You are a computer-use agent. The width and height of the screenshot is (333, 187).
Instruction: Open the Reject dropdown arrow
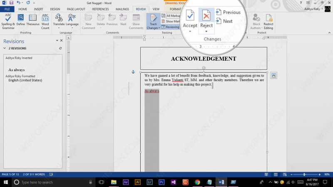pos(206,32)
